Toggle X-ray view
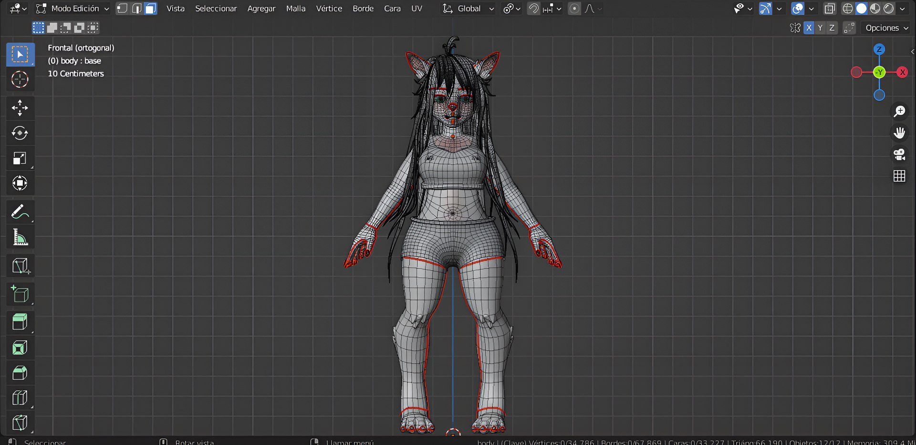This screenshot has height=445, width=916. [830, 9]
